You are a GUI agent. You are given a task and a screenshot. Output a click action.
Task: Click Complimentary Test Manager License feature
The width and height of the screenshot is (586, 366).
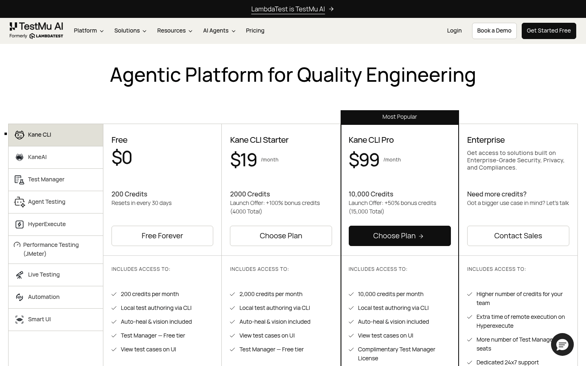coord(396,354)
